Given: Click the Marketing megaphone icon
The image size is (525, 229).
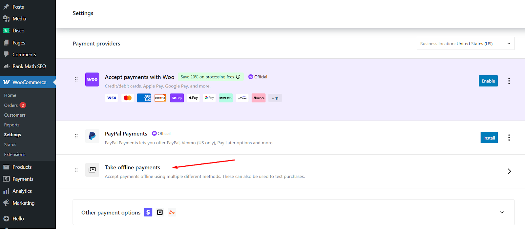Looking at the screenshot, I should coord(6,203).
